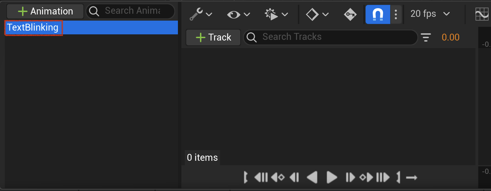Expand the chevron beside the diamond icon
The width and height of the screenshot is (491, 191).
325,14
